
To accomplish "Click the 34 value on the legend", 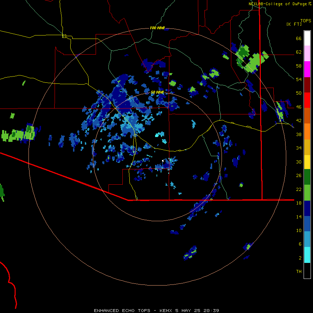I will pyautogui.click(x=299, y=148).
